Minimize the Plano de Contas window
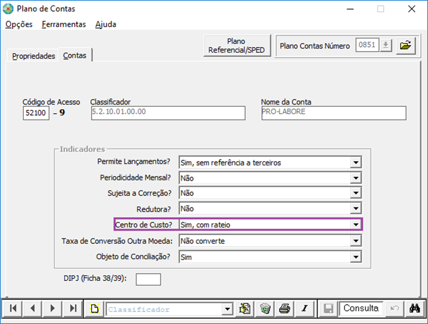 pos(350,9)
